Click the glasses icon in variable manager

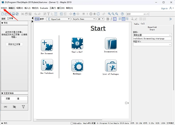[x=6, y=107]
